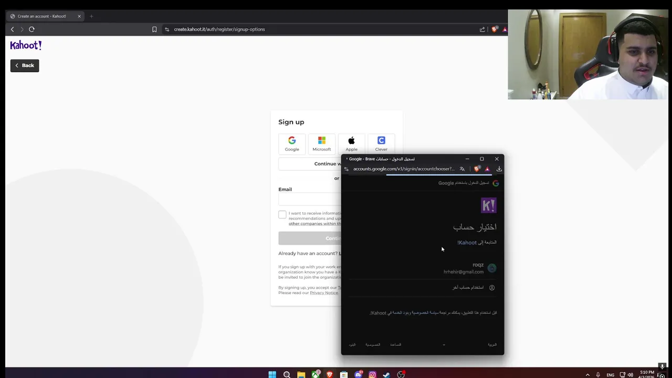Close the Create an account tab

79,16
